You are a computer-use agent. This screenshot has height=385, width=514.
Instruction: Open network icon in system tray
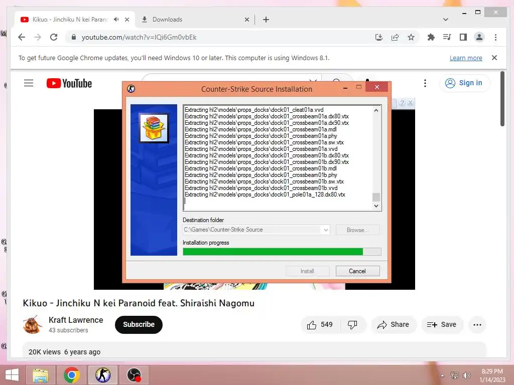tap(455, 375)
